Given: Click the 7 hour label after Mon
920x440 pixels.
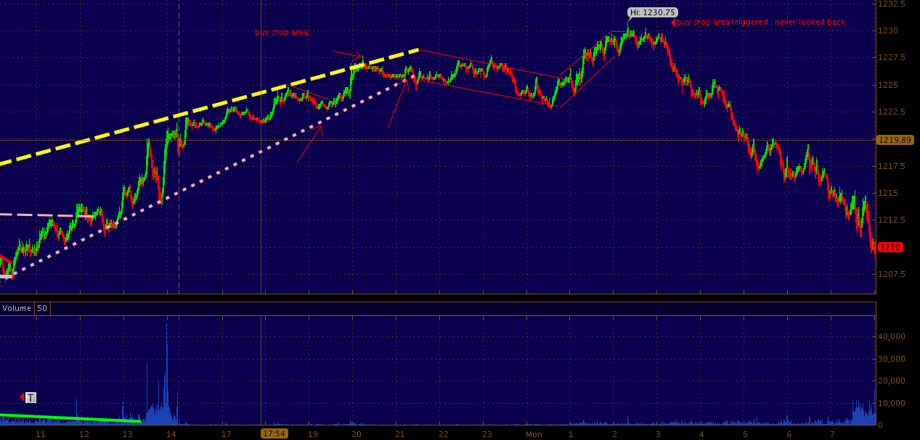Looking at the screenshot, I should pyautogui.click(x=832, y=434).
